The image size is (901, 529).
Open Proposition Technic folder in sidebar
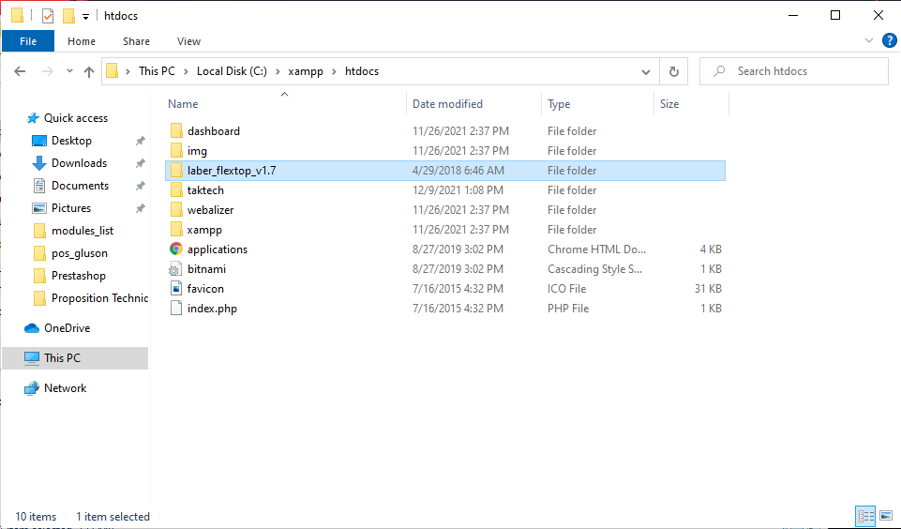coord(99,298)
